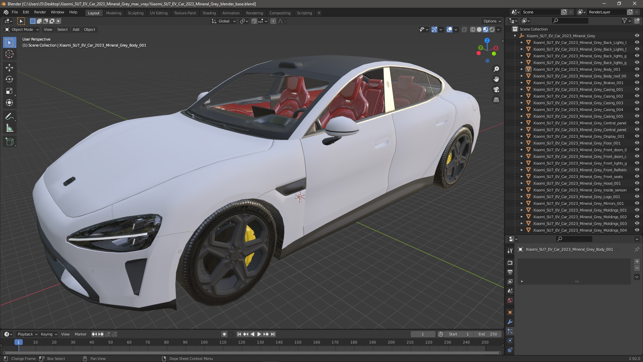The width and height of the screenshot is (643, 362).
Task: Expand Mirrors_001 object in outliner
Action: [521, 203]
